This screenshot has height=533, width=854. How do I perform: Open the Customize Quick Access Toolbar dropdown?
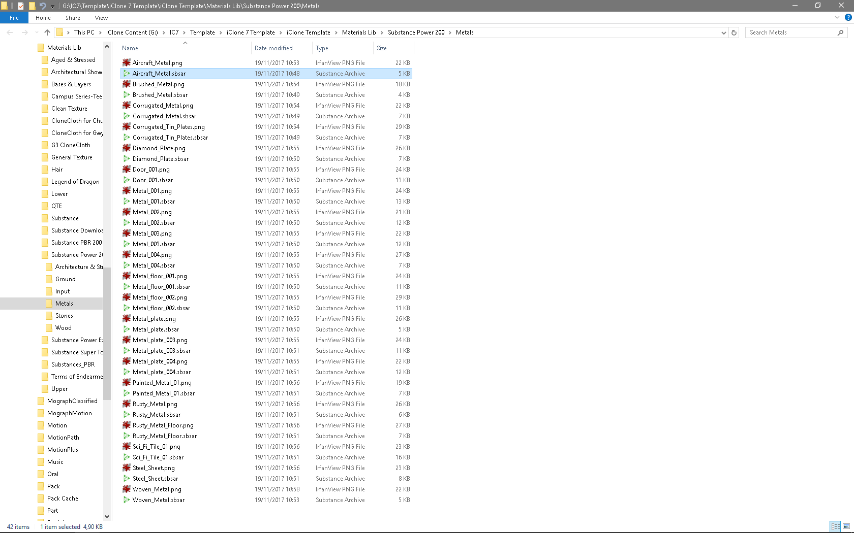[52, 6]
